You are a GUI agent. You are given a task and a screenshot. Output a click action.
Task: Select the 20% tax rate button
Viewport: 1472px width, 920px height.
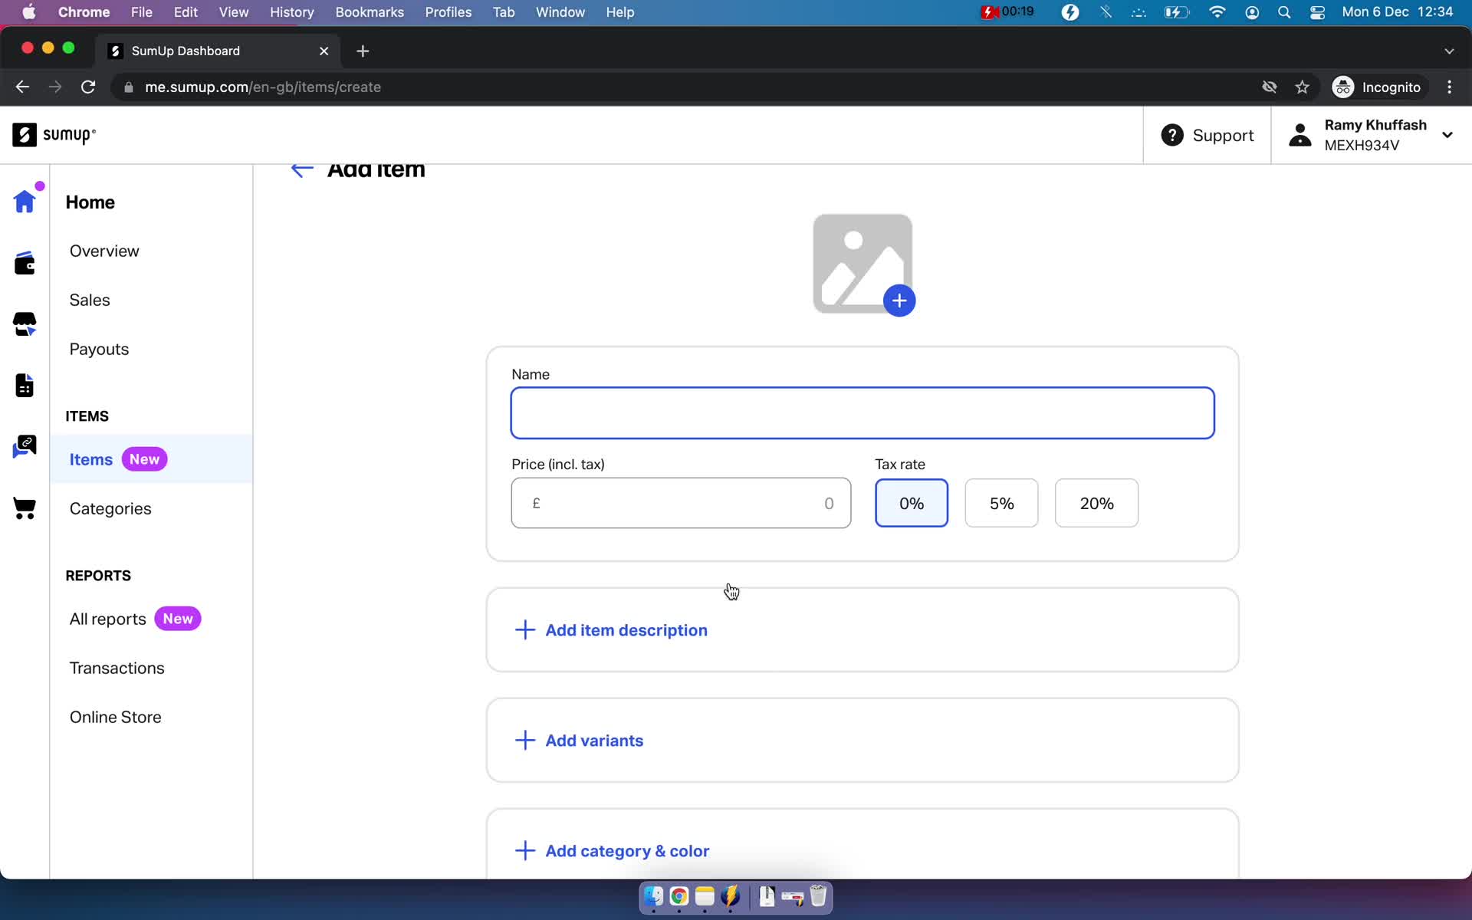point(1096,502)
